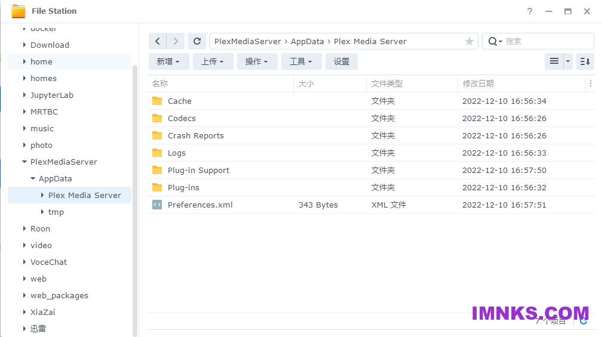Go back with the left arrow button
The image size is (602, 337).
(158, 41)
